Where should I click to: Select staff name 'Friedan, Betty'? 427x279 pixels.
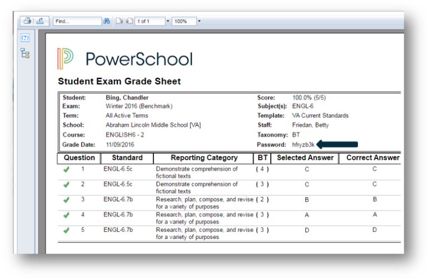point(310,125)
